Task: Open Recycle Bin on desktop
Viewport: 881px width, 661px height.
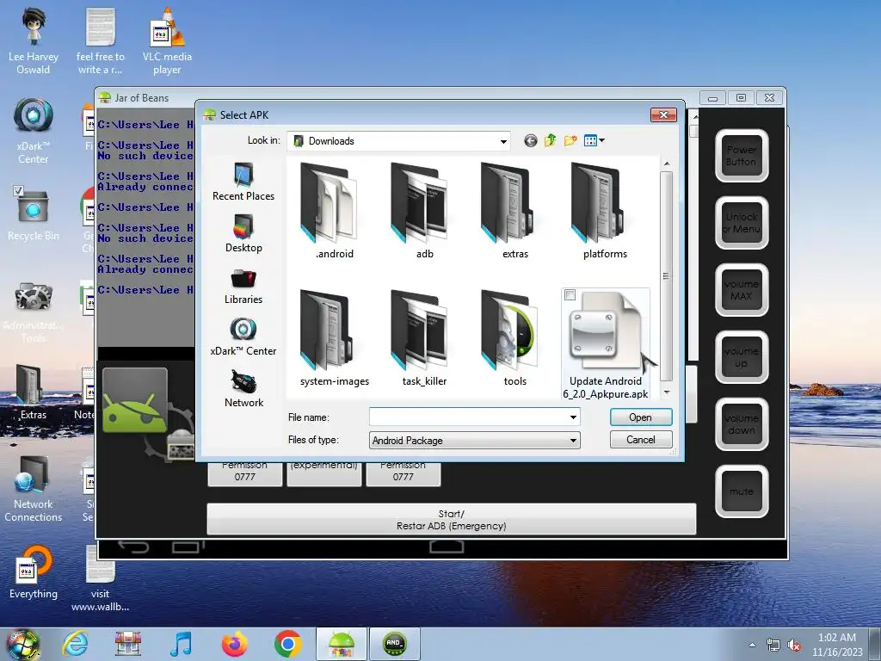Action: tap(34, 213)
